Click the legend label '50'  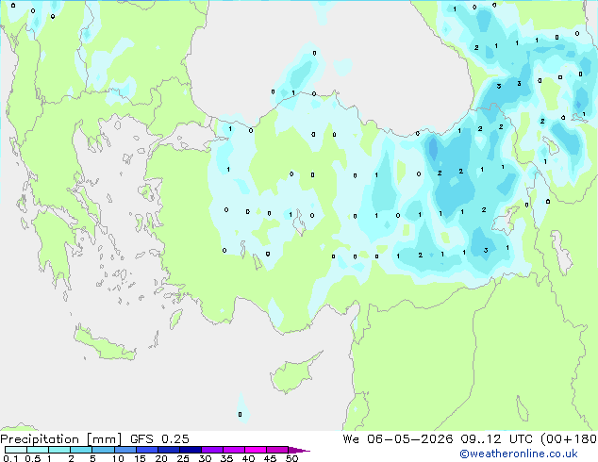pos(291,458)
